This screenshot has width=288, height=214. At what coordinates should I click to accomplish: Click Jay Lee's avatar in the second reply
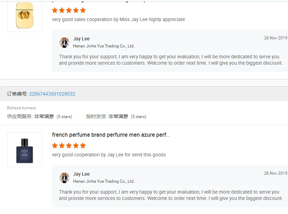[64, 178]
